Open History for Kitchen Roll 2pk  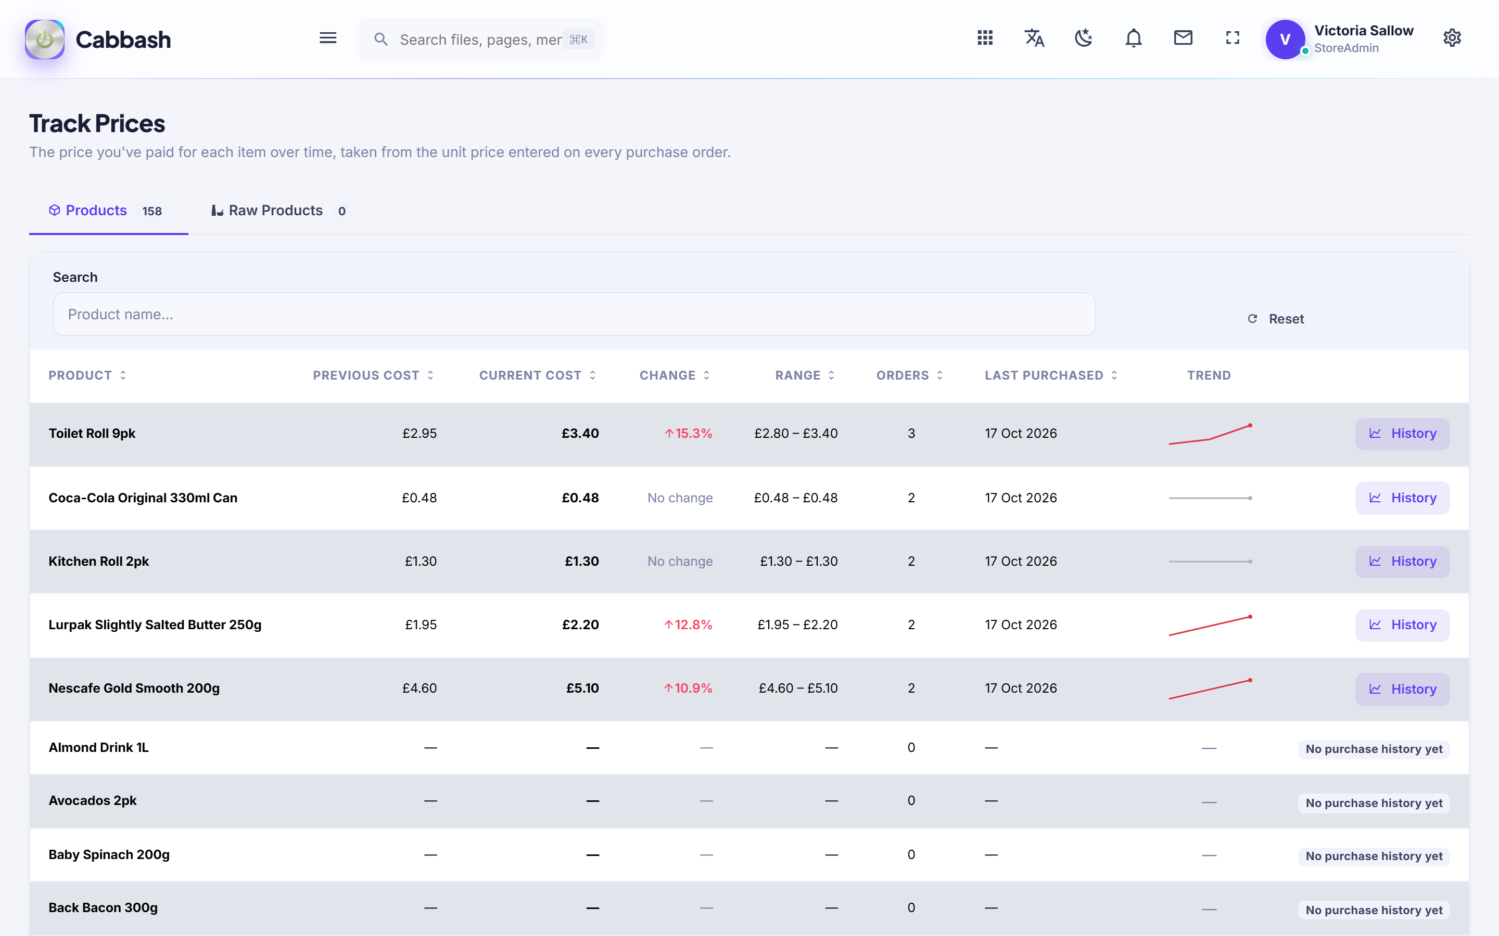tap(1402, 562)
